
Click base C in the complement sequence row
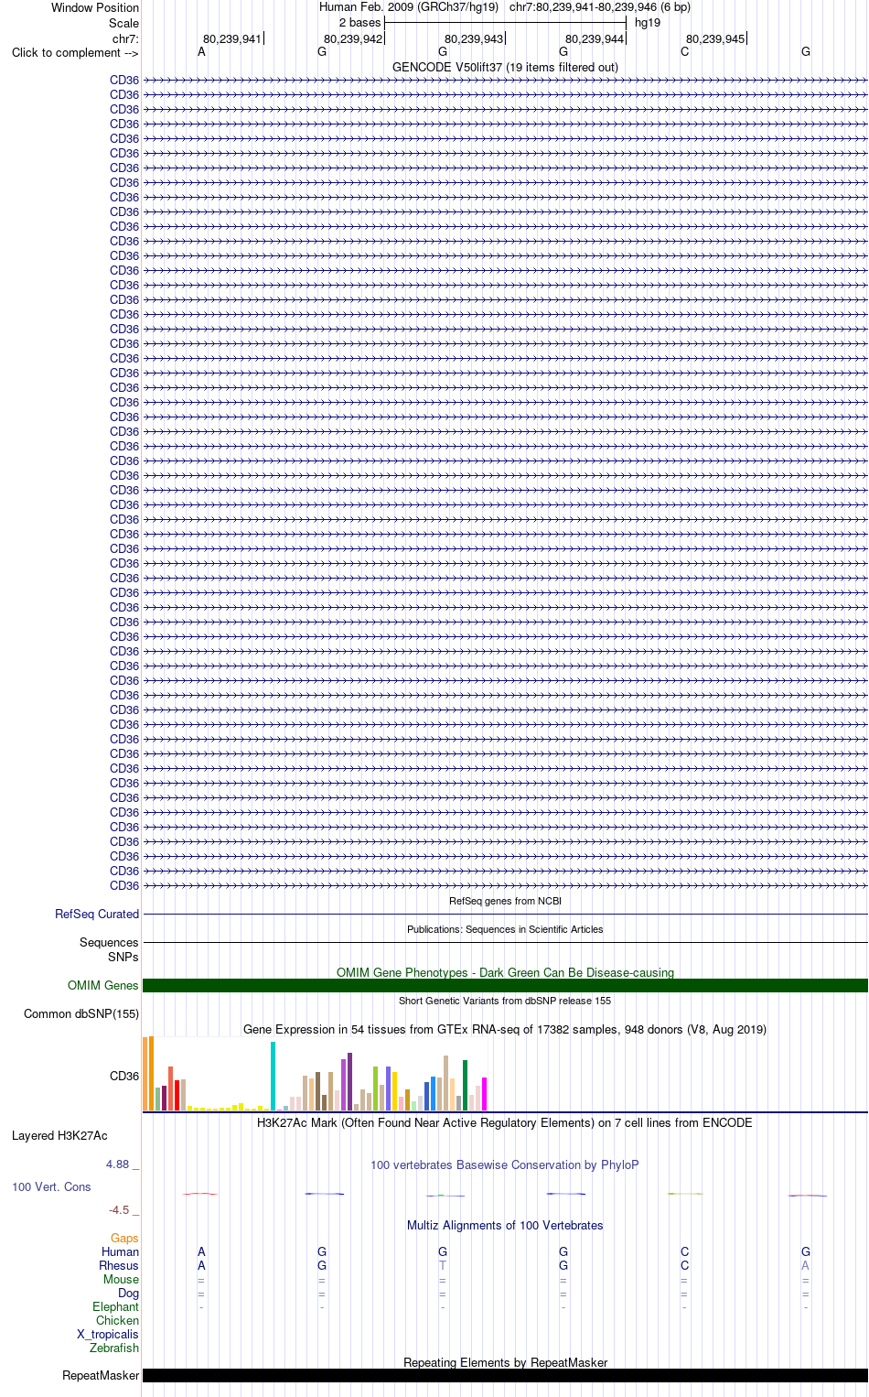tap(684, 52)
